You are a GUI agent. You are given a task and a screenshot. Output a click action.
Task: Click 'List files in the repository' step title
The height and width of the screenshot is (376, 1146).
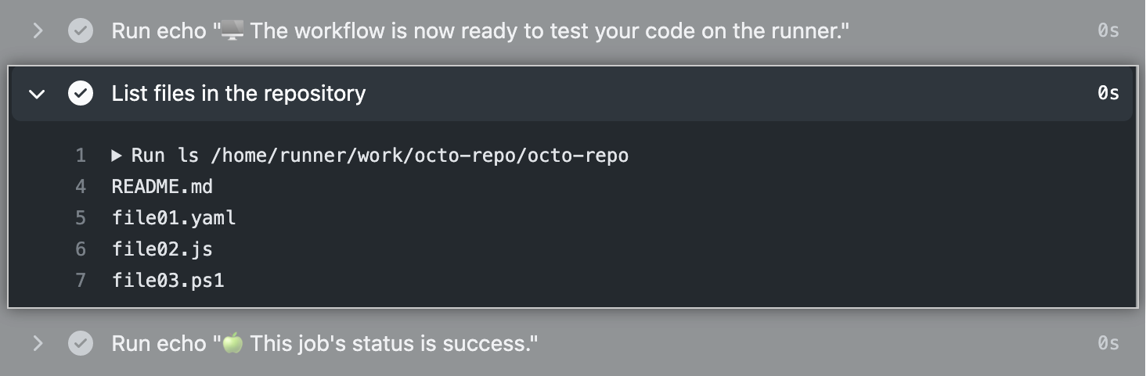(238, 94)
